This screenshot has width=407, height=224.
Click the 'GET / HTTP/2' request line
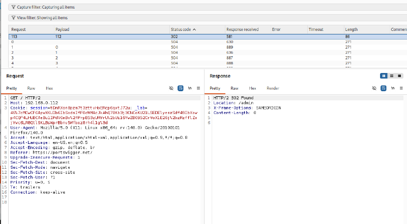25,98
